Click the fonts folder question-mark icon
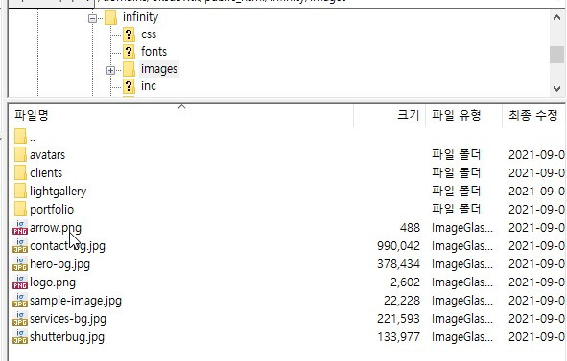The width and height of the screenshot is (567, 361). coord(129,52)
